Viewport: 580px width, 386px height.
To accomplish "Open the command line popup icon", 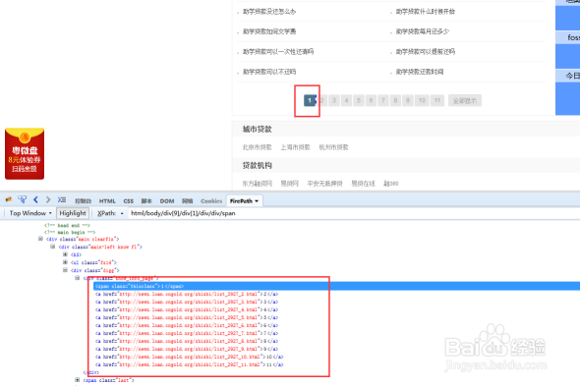I will [x=61, y=199].
